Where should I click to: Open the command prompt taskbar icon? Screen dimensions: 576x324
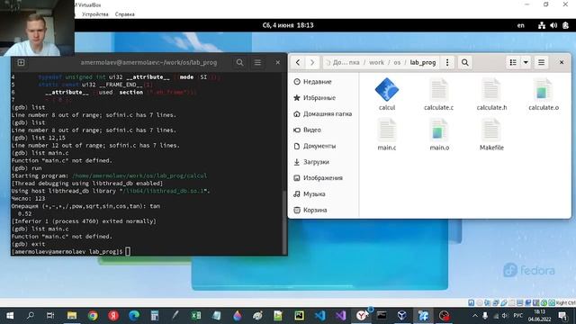click(382, 316)
